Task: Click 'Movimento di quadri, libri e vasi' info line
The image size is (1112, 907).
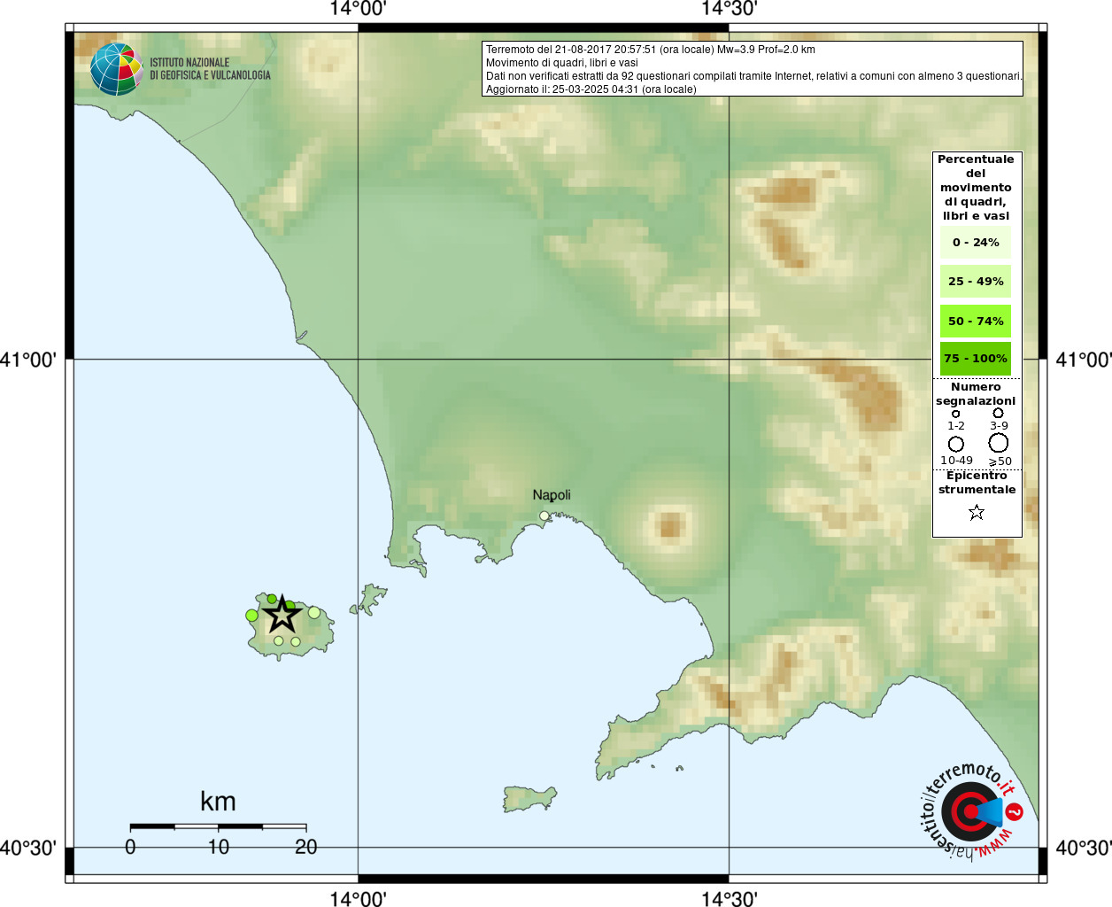Action: pyautogui.click(x=562, y=63)
